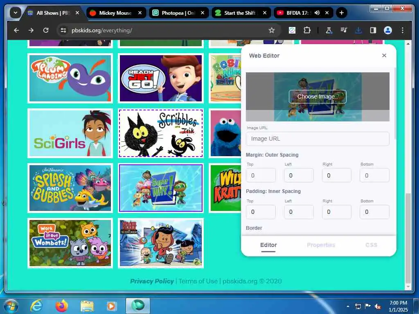Open the Plum Landing show thumbnail
Image resolution: width=419 pixels, height=314 pixels.
tap(70, 78)
